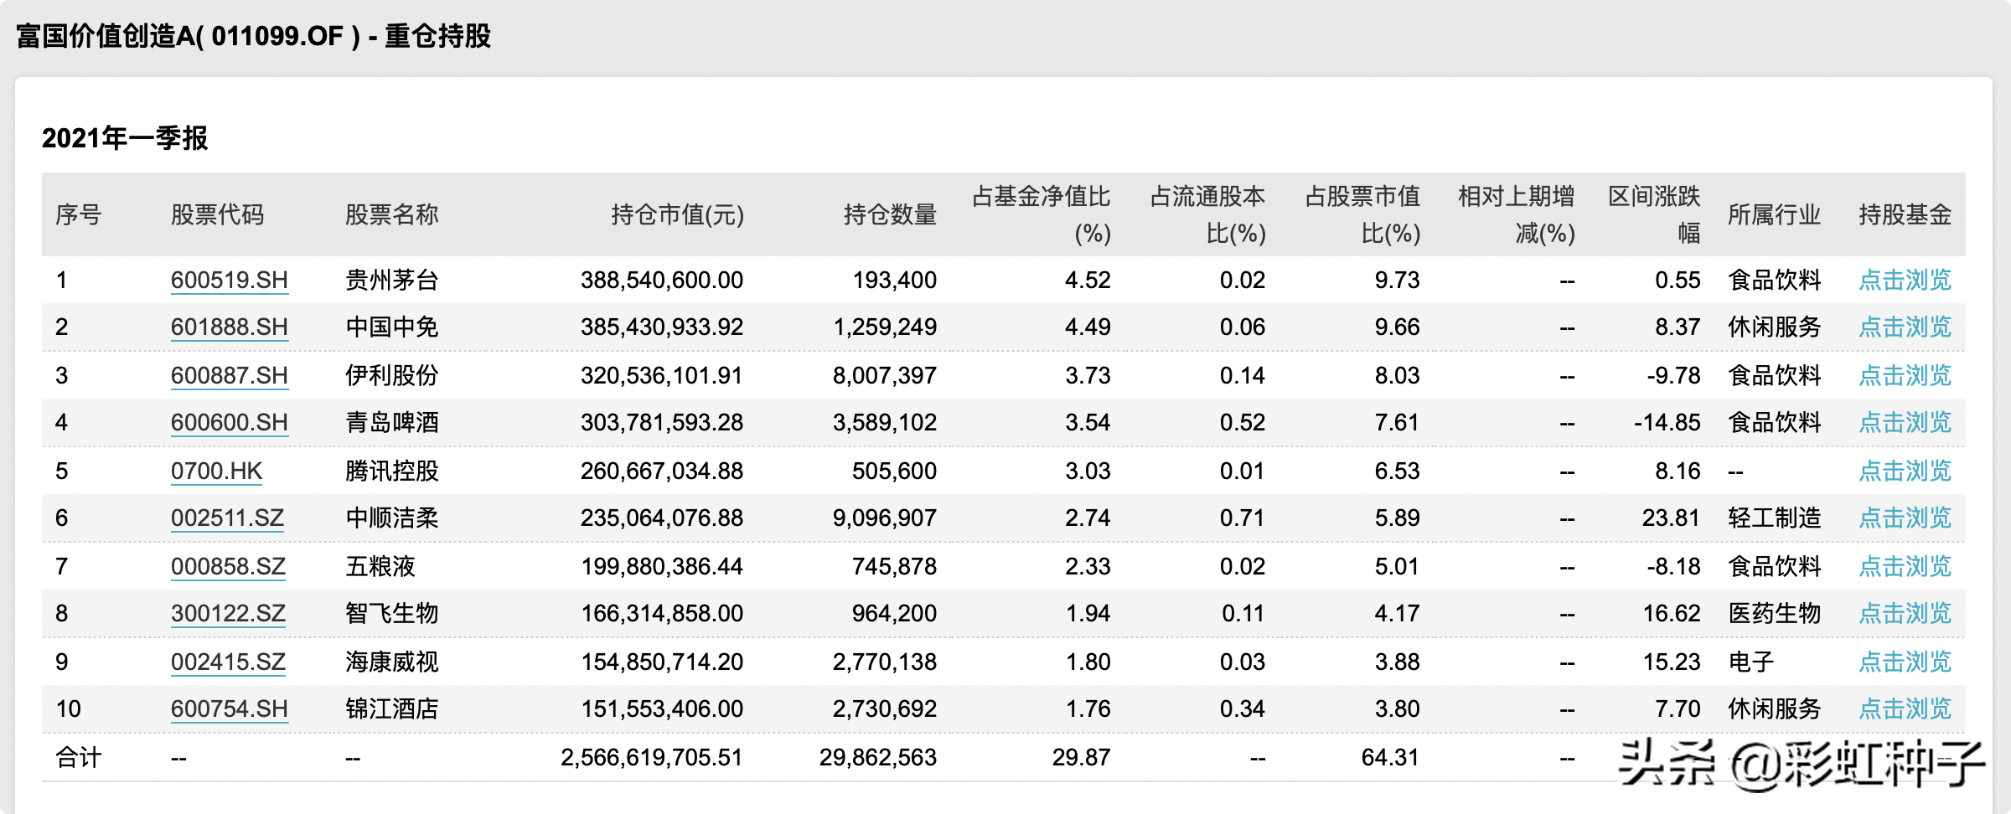2011x814 pixels.
Task: Click the 所属行业 column header
Action: (x=1774, y=215)
